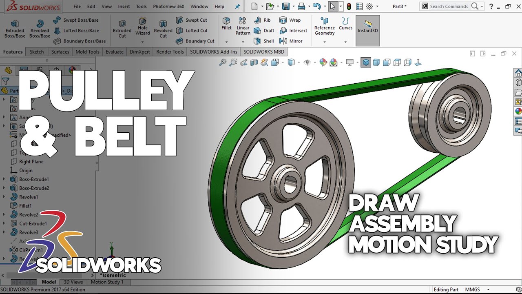Toggle the pushpin next to Help menu
This screenshot has height=294, width=522.
[238, 7]
